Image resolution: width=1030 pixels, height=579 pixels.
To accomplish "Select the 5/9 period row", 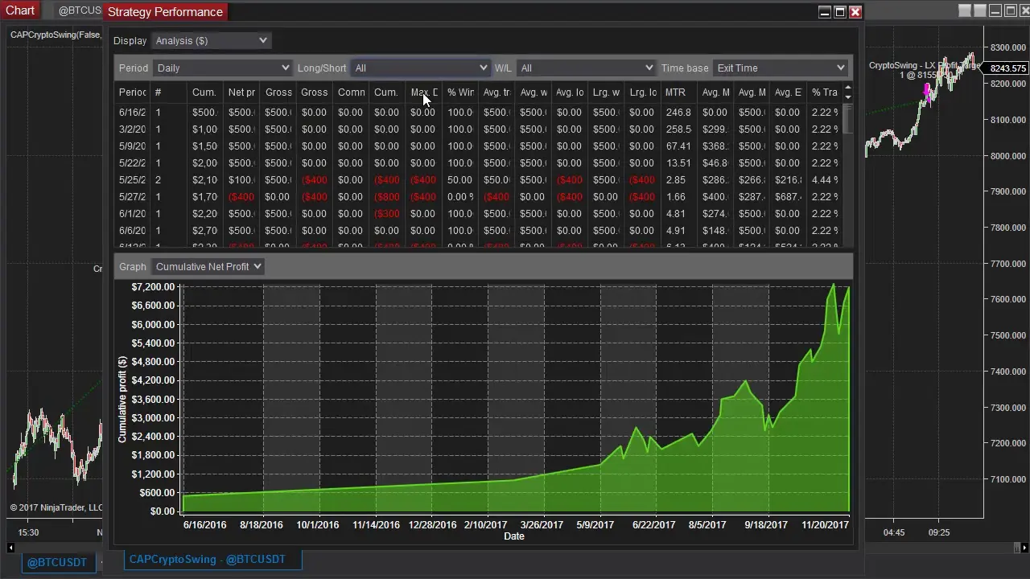I will tap(478, 146).
